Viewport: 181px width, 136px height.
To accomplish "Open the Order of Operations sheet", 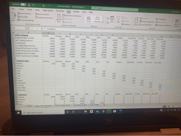I will [x=63, y=105].
